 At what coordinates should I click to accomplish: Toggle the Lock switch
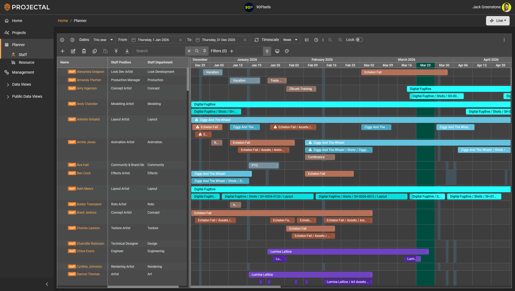(359, 40)
